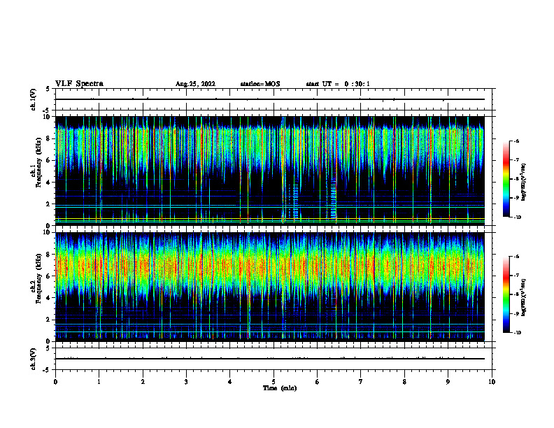554x428 pixels.
Task: Click the 'station=MOS' header text
Action: 260,84
